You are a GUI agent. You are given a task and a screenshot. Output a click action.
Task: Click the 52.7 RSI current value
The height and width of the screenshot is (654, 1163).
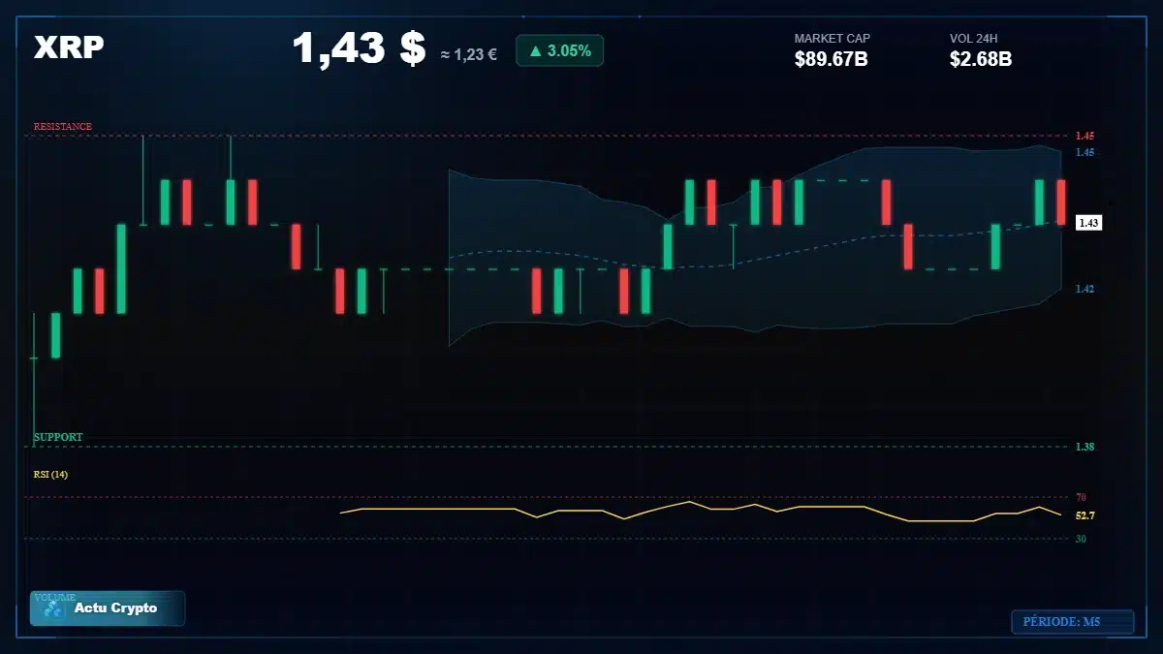point(1085,515)
